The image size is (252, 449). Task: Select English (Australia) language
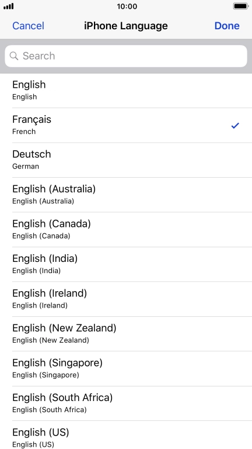pos(126,195)
